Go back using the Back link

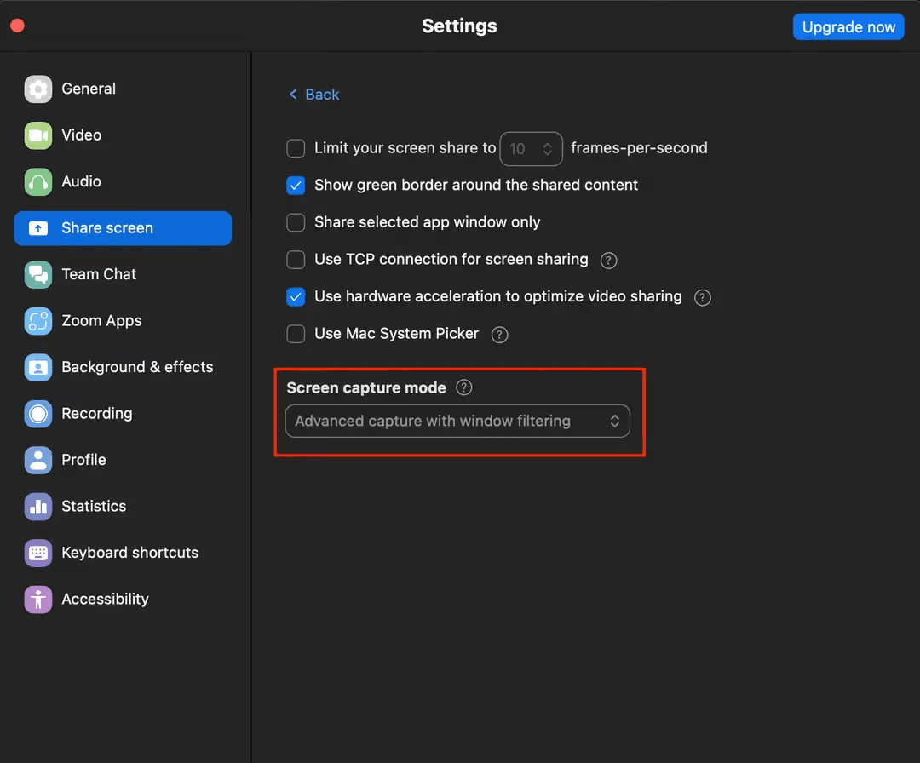(314, 95)
